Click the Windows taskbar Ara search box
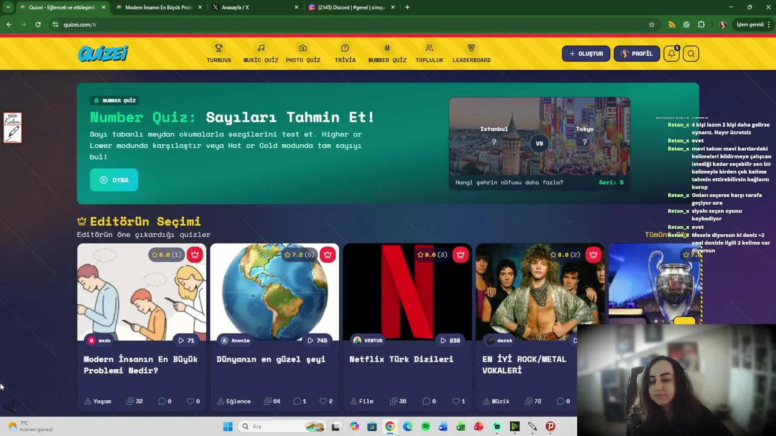Viewport: 776px width, 436px height. (283, 426)
